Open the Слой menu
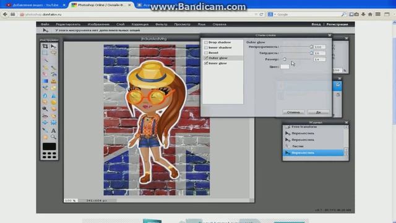The height and width of the screenshot is (223, 396). [x=121, y=24]
